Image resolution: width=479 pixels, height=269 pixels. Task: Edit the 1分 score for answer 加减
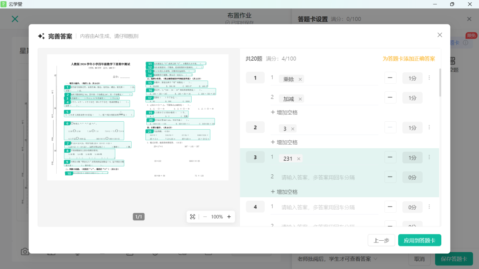point(412,98)
